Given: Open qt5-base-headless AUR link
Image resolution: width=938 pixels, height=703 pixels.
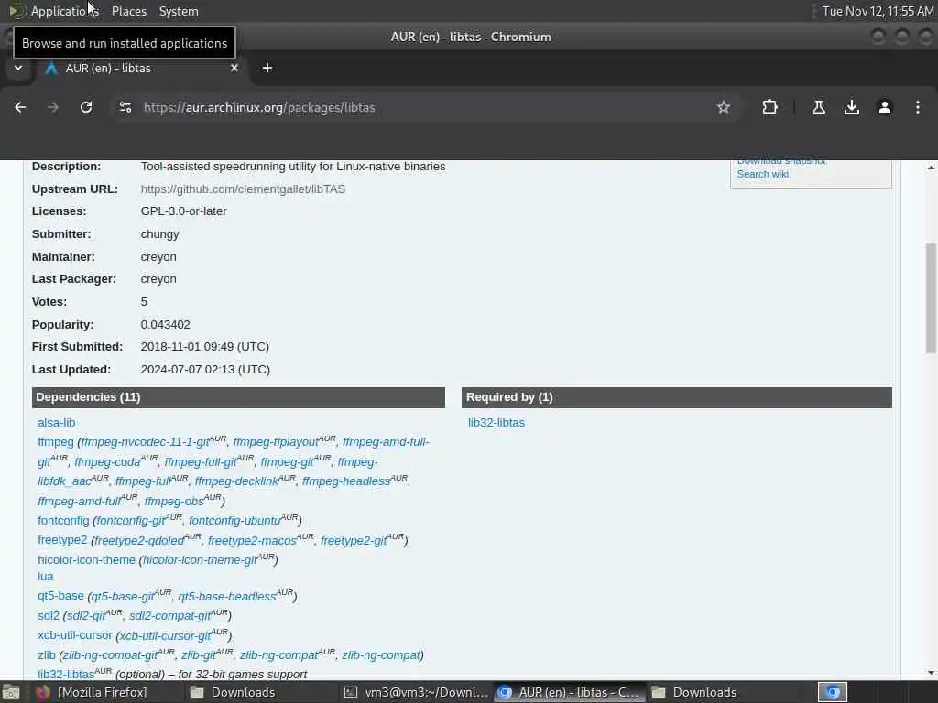Looking at the screenshot, I should 227,597.
